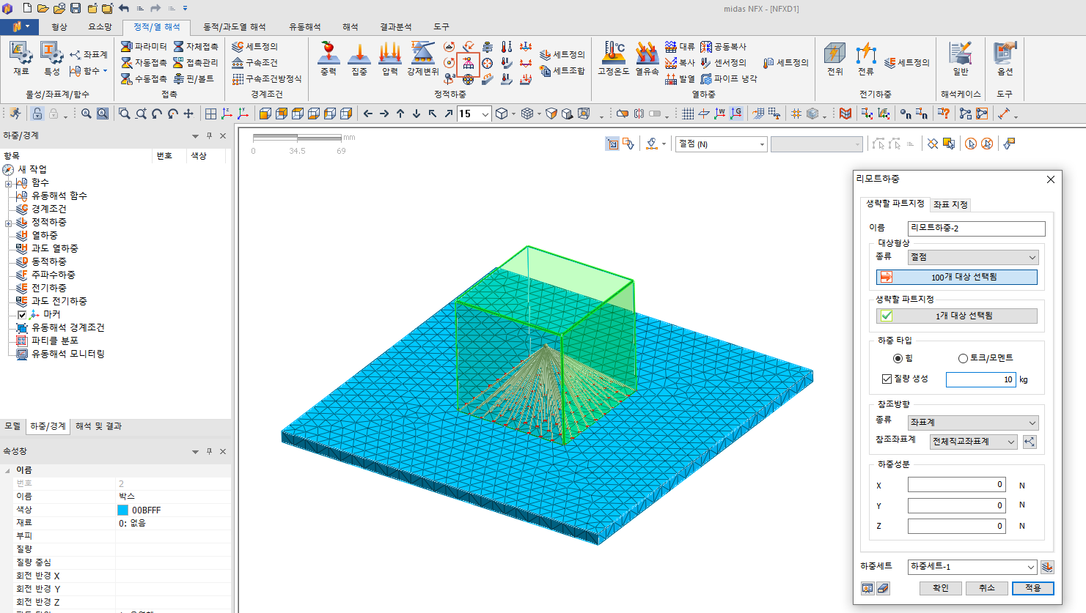1086x613 pixels.
Task: Click the Save icon in title bar
Action: pos(76,8)
